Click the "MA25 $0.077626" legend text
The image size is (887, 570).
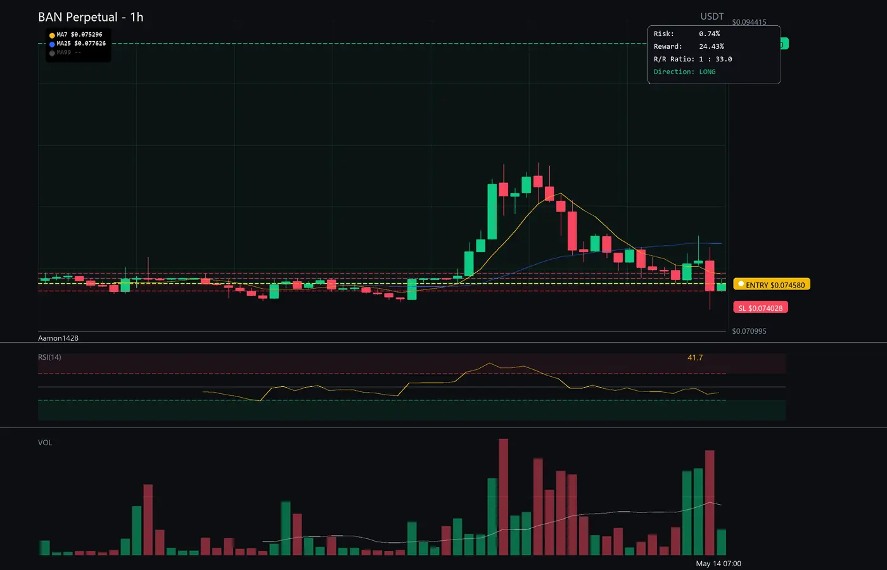(x=81, y=44)
